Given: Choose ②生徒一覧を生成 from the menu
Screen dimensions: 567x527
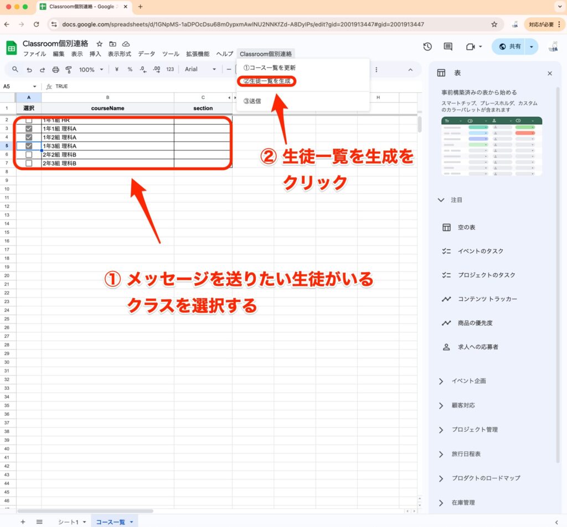Looking at the screenshot, I should tap(267, 81).
